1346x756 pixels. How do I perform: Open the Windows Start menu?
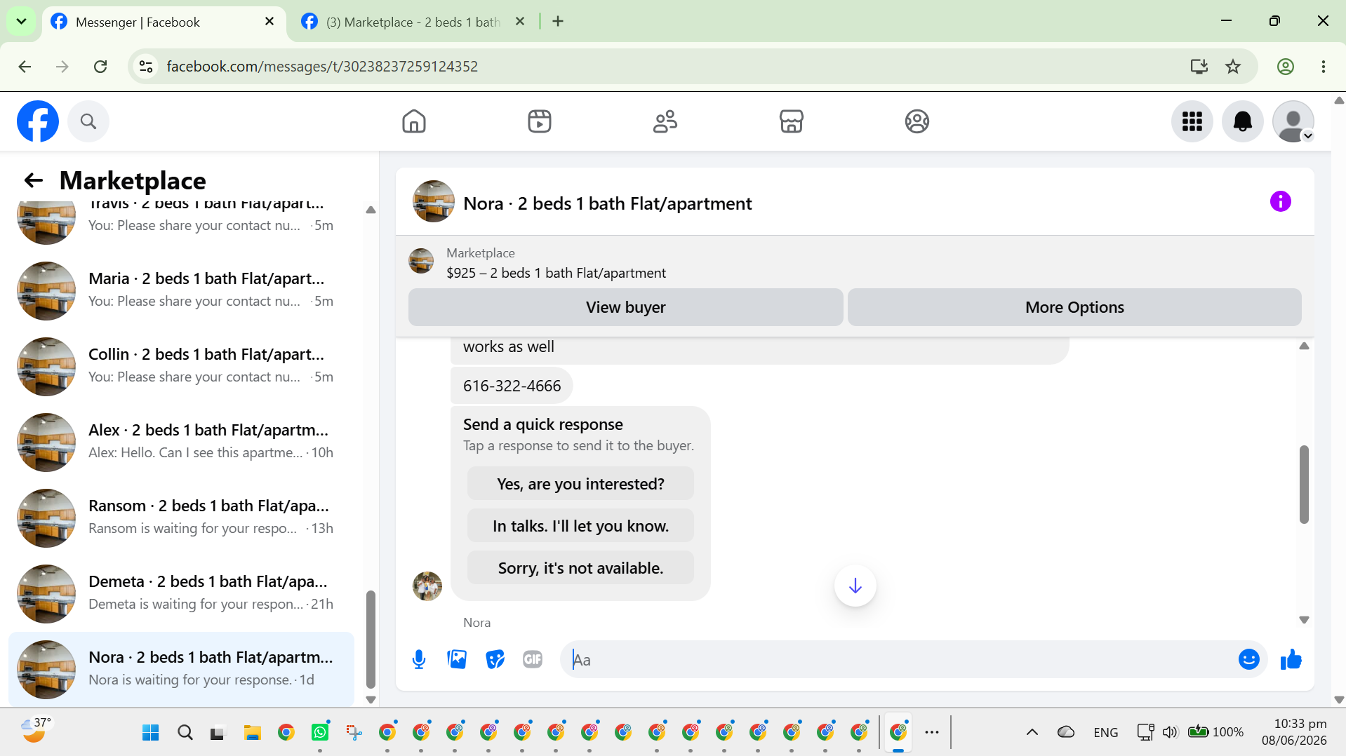point(150,733)
